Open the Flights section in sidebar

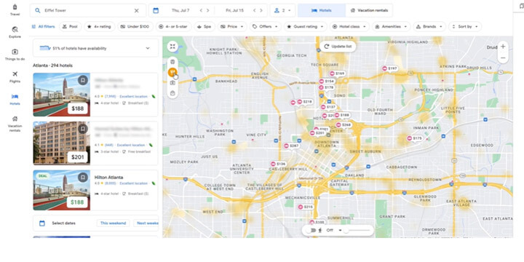click(x=15, y=77)
